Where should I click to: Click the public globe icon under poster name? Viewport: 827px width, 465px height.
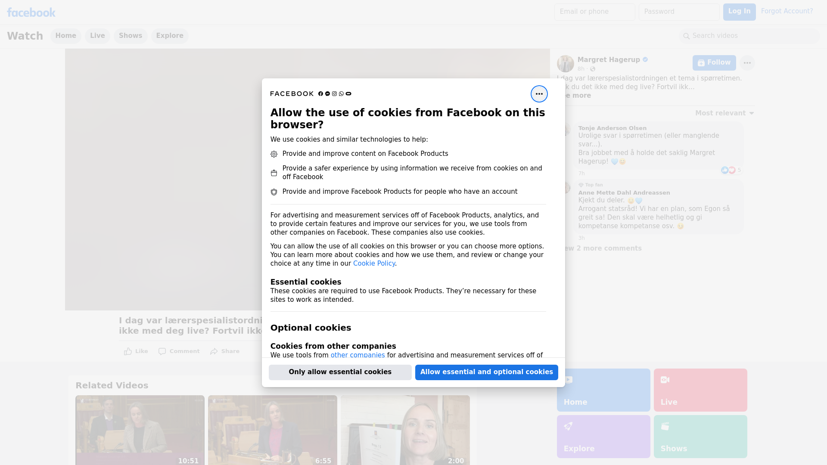click(593, 69)
